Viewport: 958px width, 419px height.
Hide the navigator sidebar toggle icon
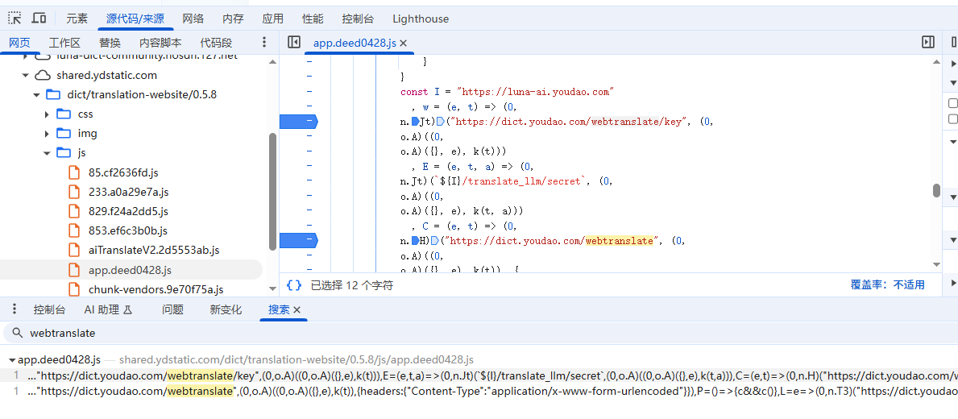293,42
